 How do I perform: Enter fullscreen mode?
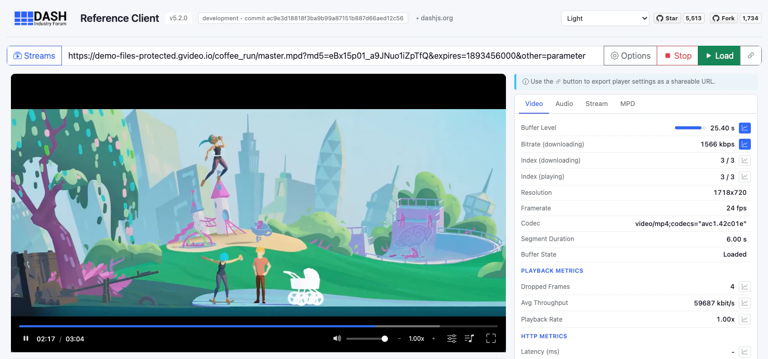(491, 339)
